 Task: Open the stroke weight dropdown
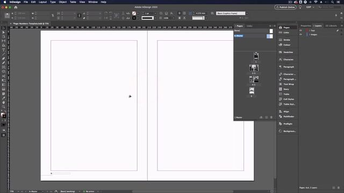click(x=155, y=13)
